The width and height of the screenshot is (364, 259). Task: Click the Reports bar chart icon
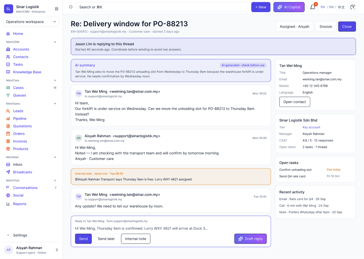point(8,204)
